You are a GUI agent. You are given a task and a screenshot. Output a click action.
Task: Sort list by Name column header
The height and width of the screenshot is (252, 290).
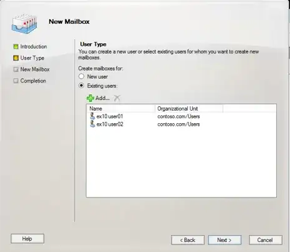tap(121, 109)
